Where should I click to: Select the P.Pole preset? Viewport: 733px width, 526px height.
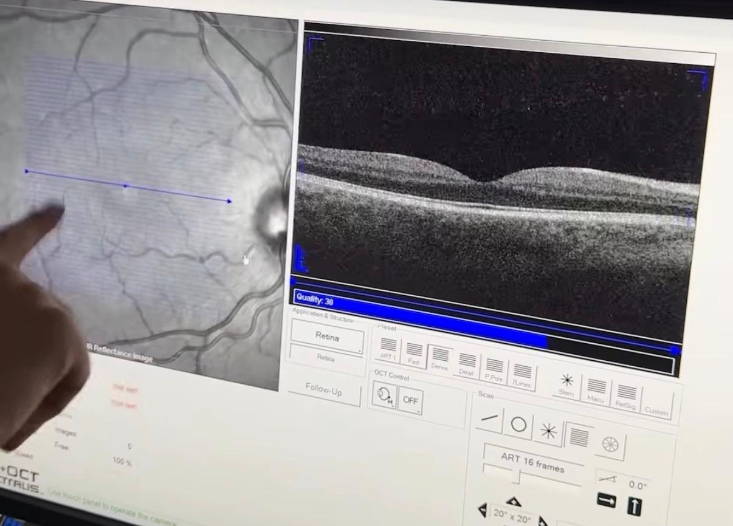click(x=494, y=369)
